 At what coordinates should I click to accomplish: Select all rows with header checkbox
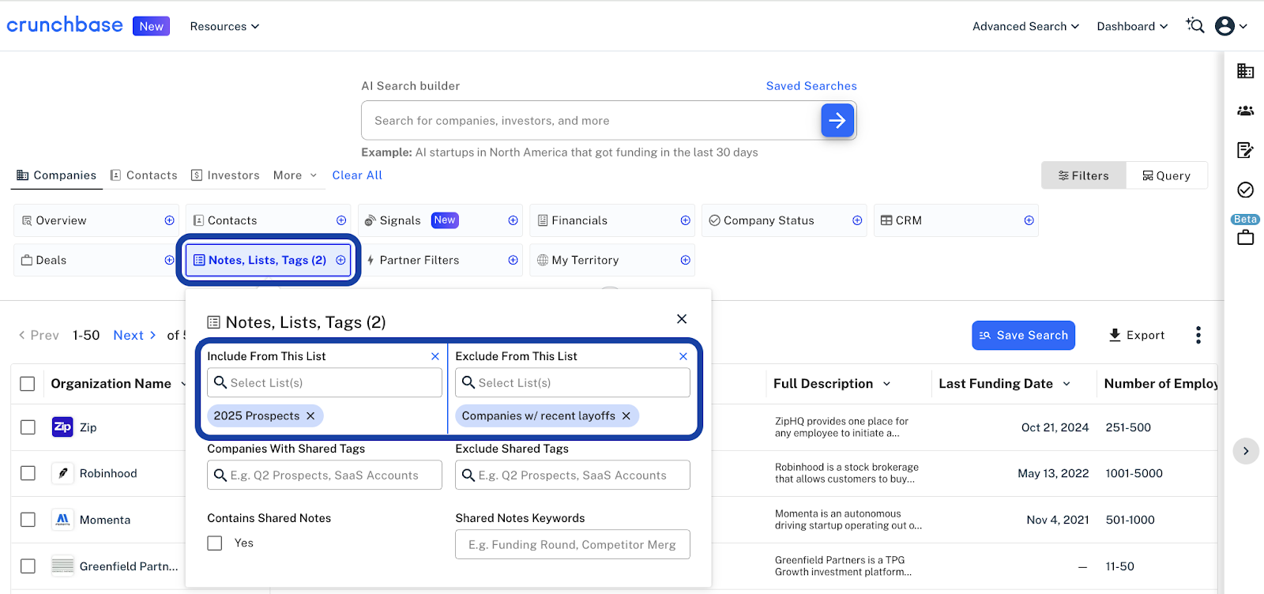point(28,384)
